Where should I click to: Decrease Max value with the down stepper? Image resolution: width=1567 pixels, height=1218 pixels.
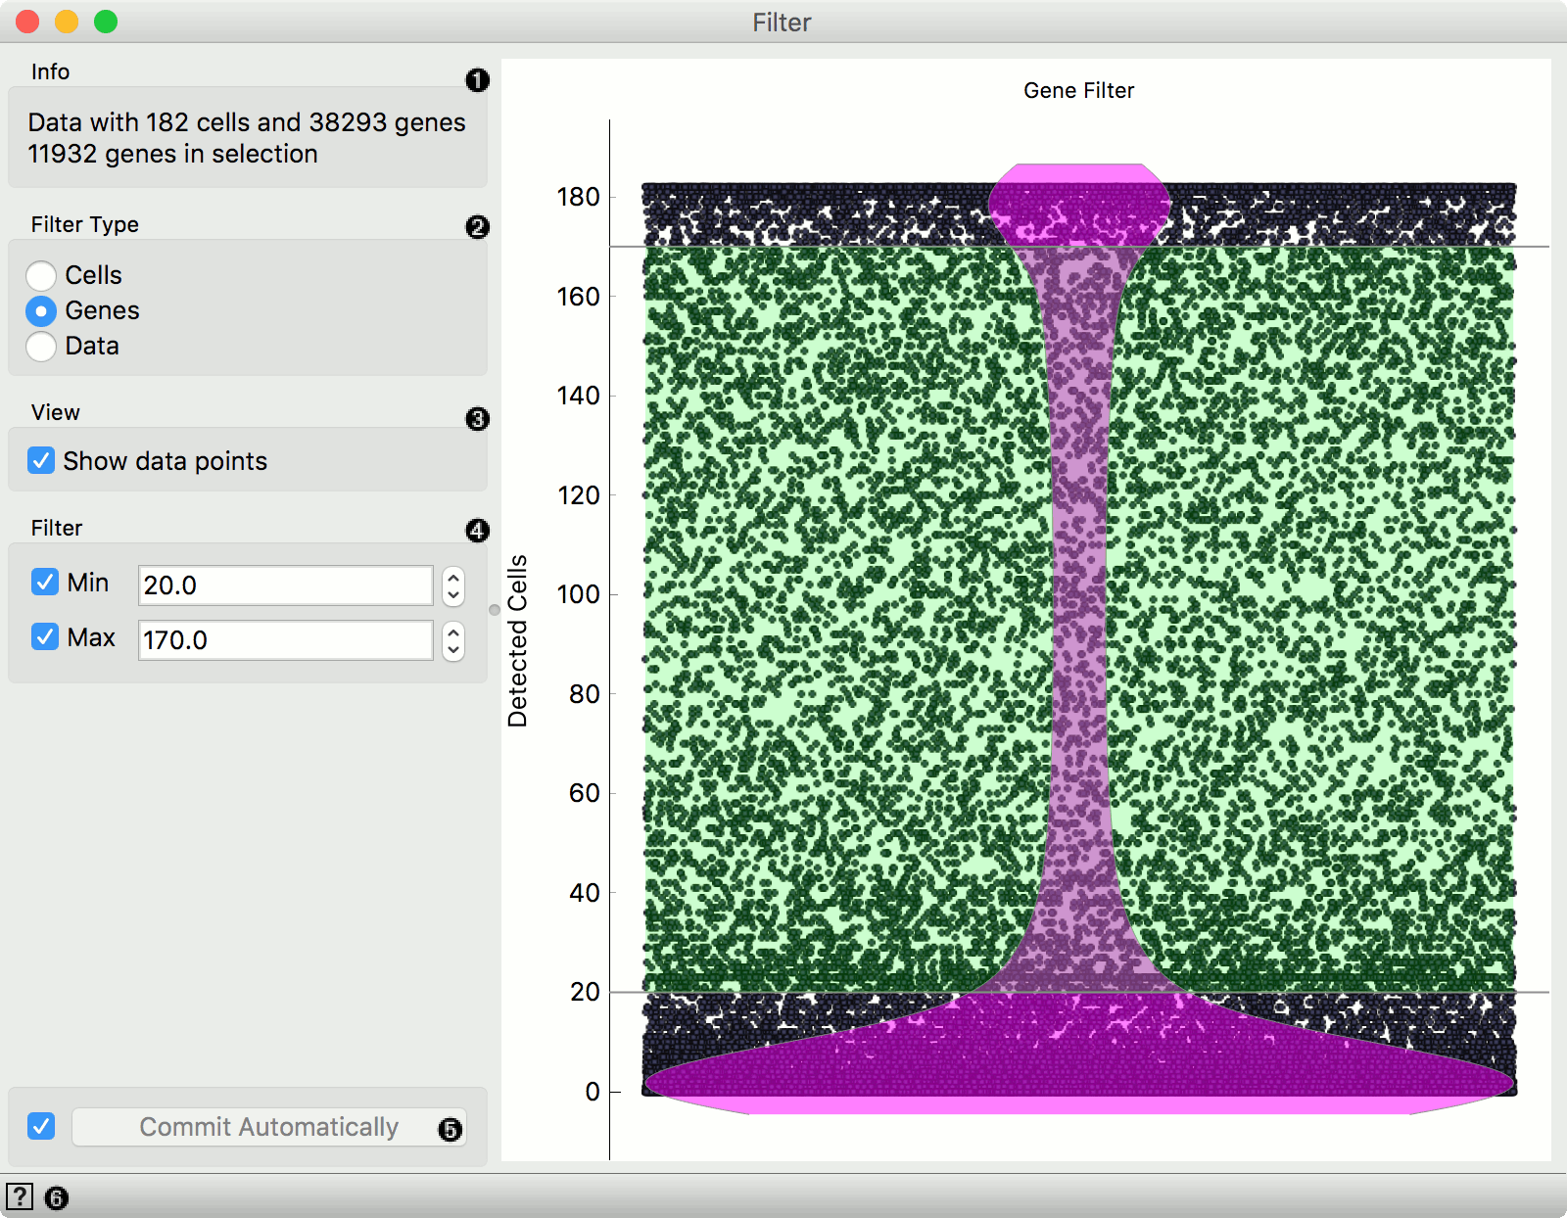click(452, 648)
